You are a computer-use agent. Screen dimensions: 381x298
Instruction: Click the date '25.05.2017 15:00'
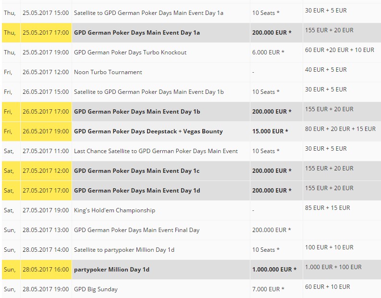pos(46,13)
